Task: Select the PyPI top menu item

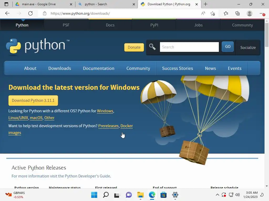Action: coord(154,25)
